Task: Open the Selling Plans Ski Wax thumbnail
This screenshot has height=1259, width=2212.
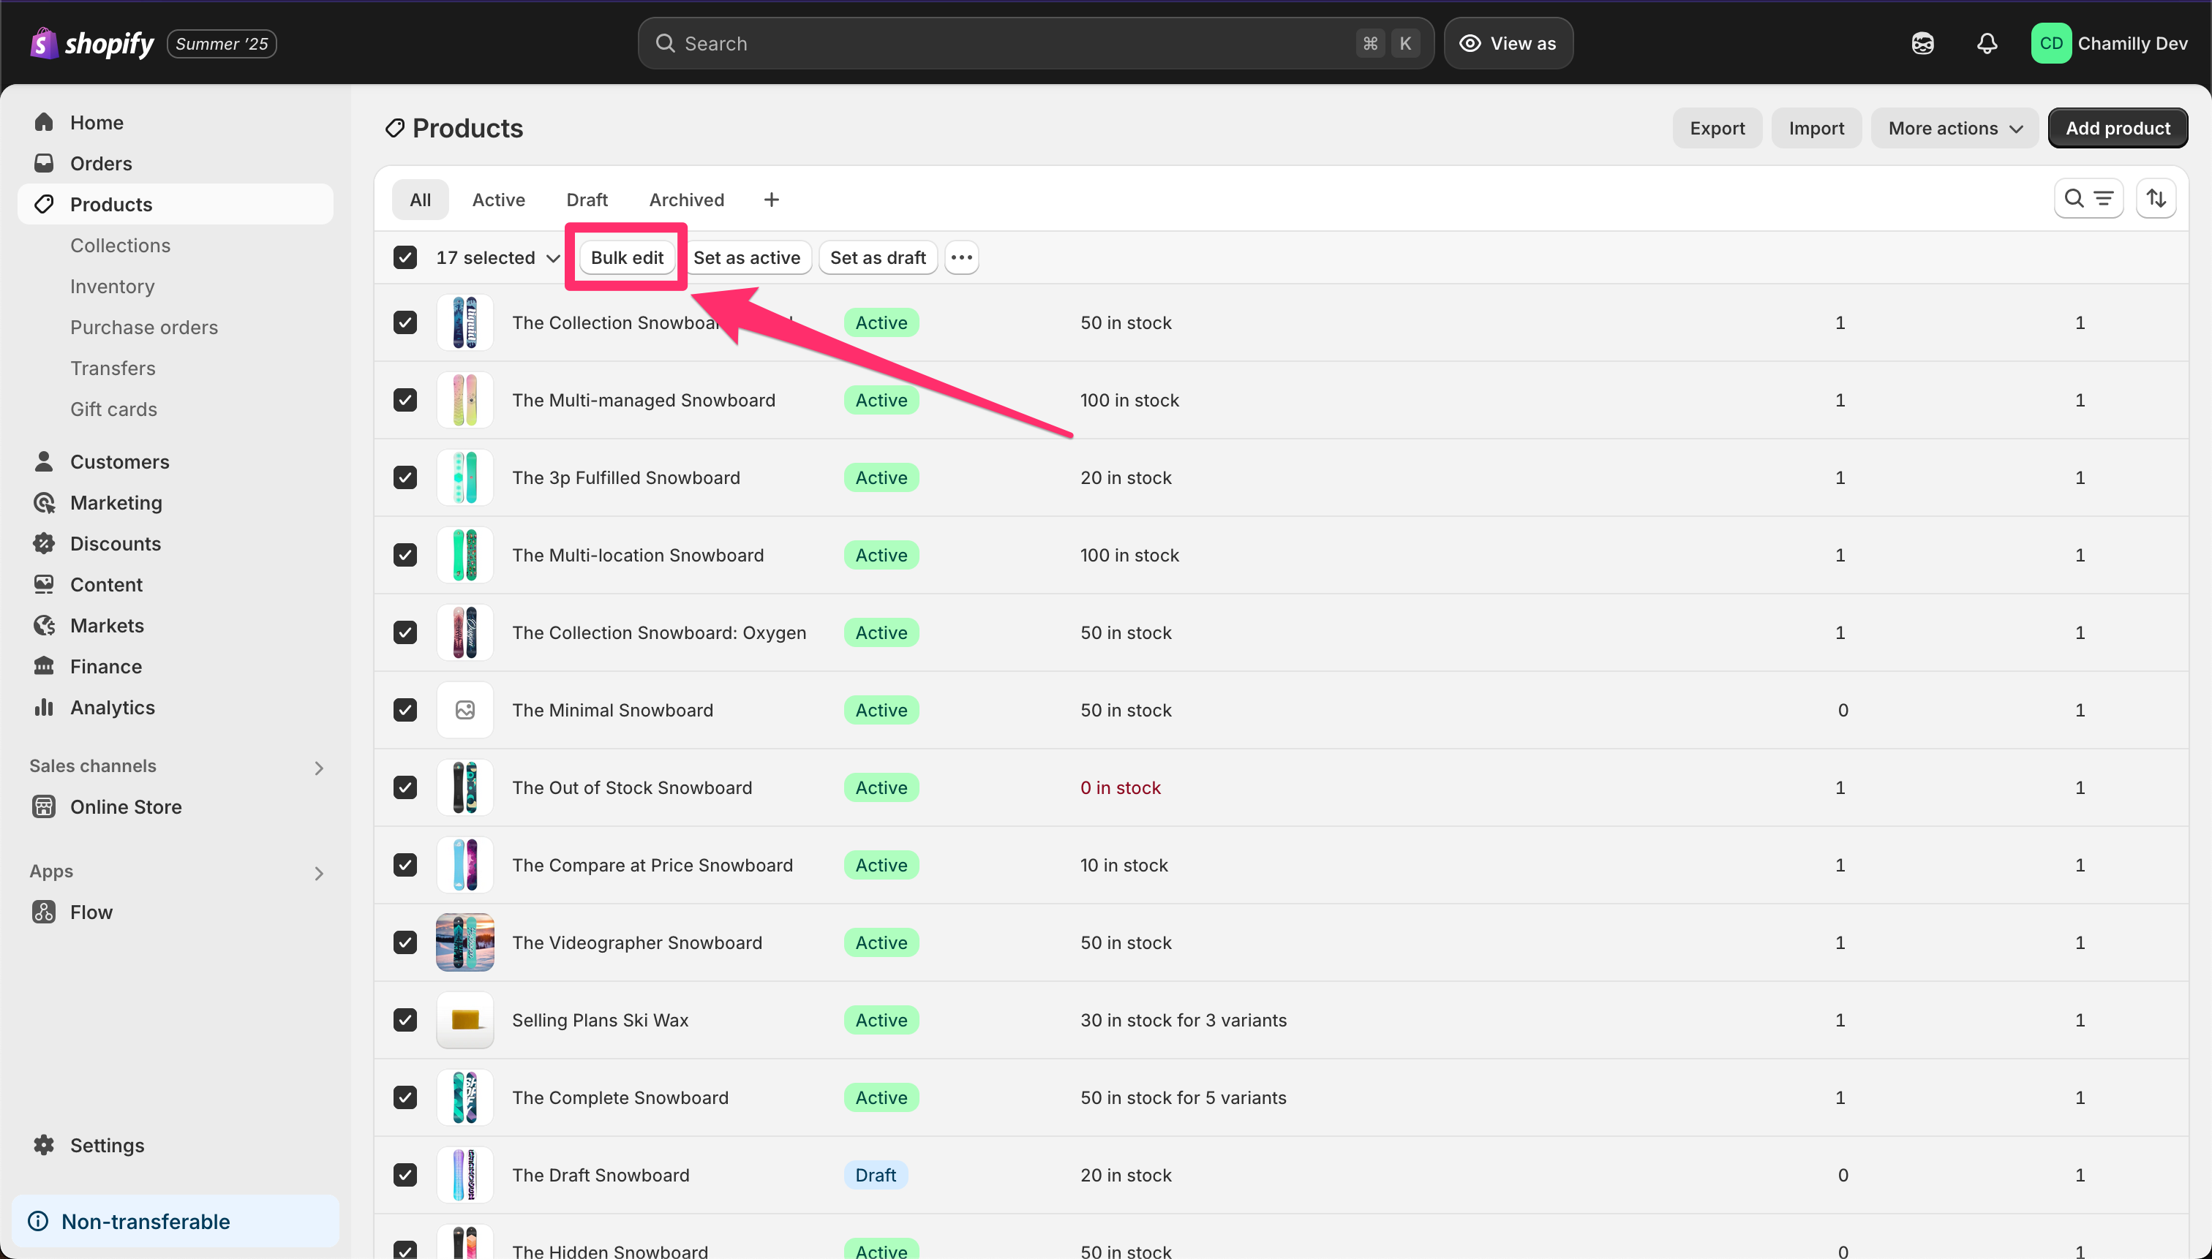Action: pos(464,1019)
